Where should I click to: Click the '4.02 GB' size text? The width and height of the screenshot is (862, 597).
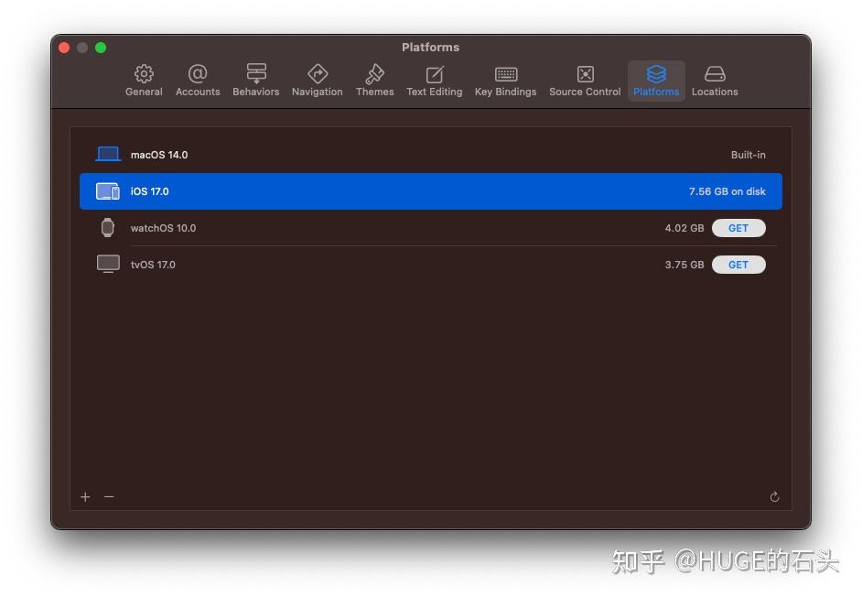[684, 228]
